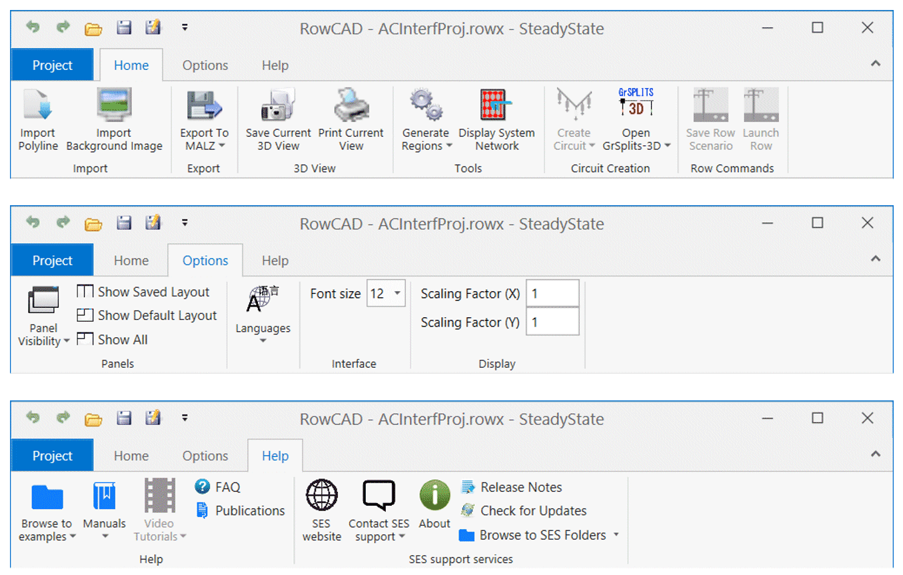Select Help tab in top window

[x=275, y=65]
